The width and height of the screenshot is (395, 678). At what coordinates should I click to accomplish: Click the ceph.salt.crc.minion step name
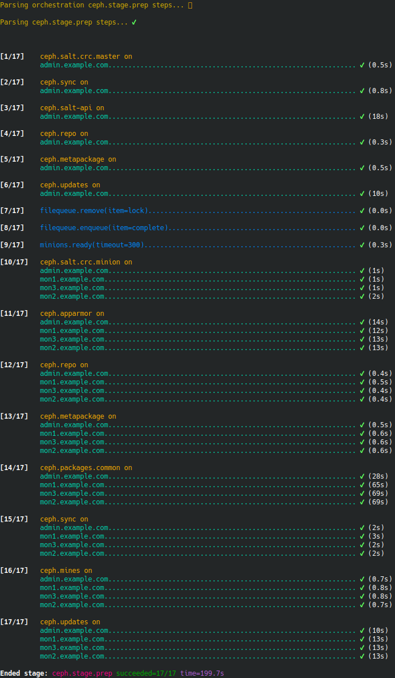[80, 262]
